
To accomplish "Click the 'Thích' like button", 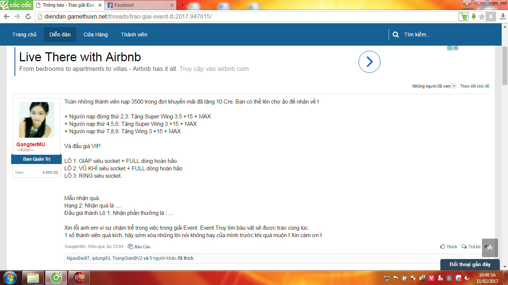I will point(449,247).
